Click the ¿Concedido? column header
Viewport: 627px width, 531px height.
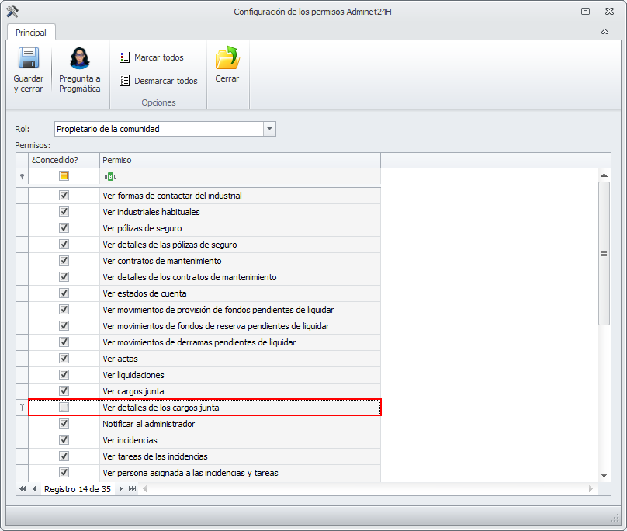tap(64, 160)
